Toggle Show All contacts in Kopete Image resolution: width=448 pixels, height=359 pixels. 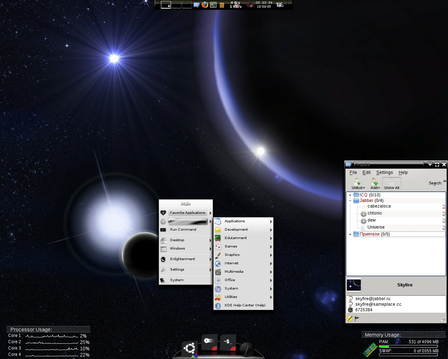pyautogui.click(x=392, y=184)
